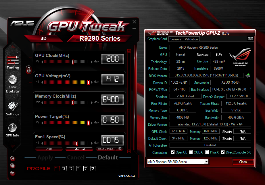Decrease Fan1 Speed with Min arrow
The width and height of the screenshot is (265, 185).
click(x=42, y=143)
